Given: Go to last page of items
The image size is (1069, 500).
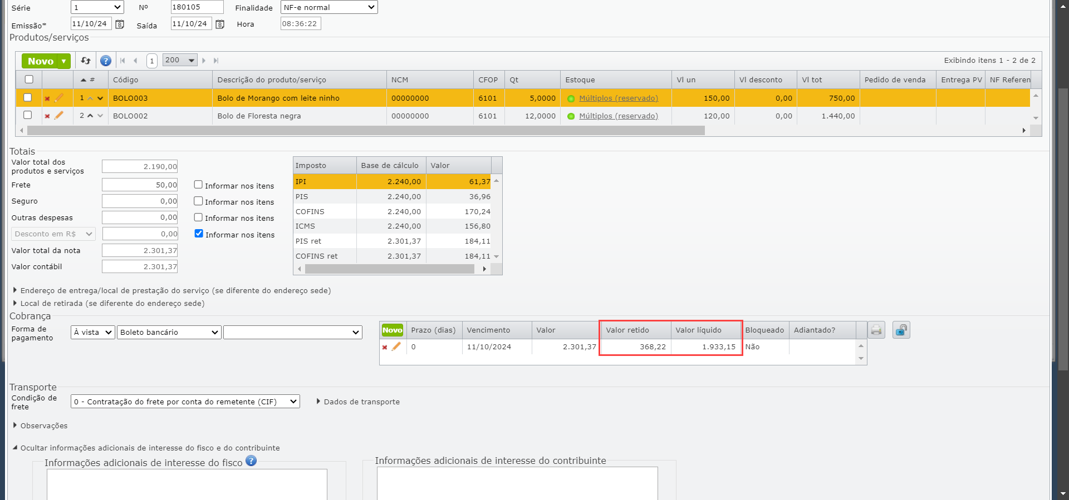Looking at the screenshot, I should [x=216, y=61].
